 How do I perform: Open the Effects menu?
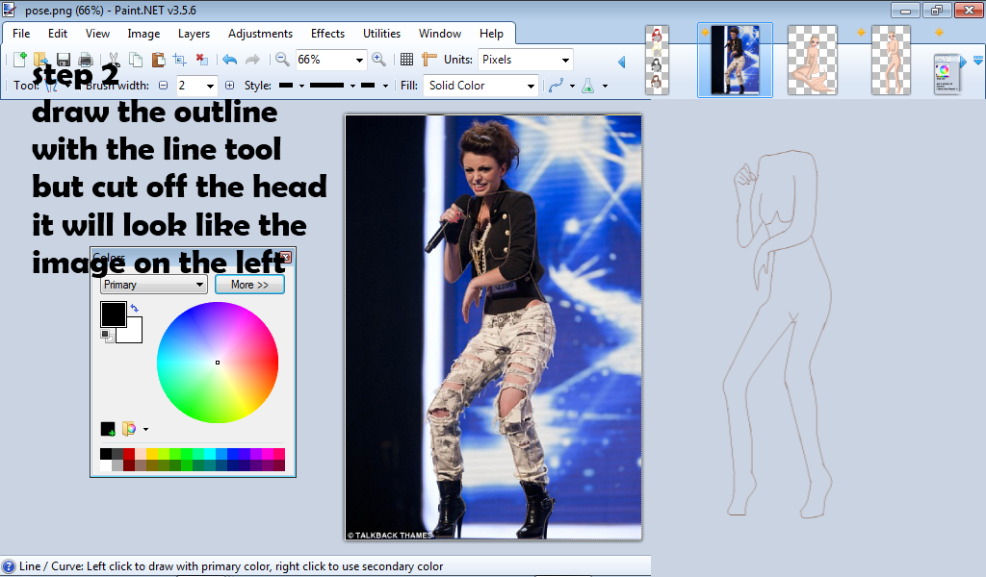327,34
